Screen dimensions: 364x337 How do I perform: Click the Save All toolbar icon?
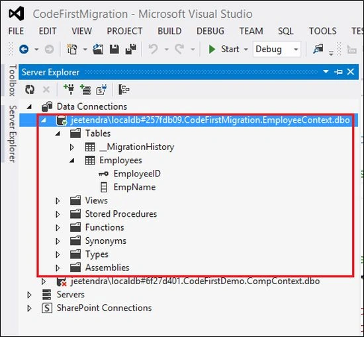tap(131, 49)
